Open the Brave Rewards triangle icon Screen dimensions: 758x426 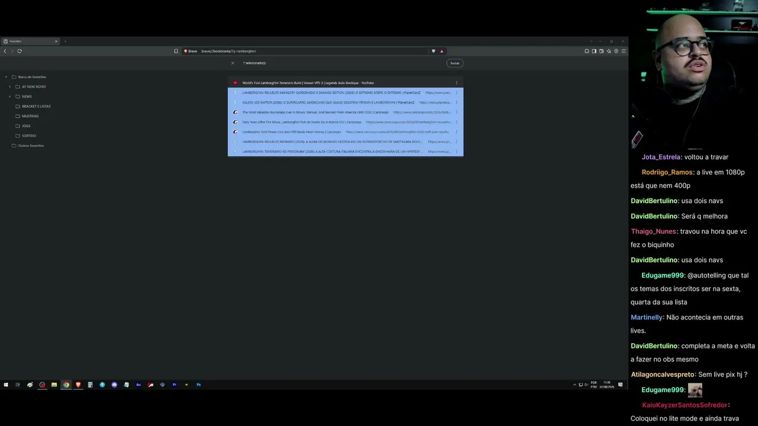tap(441, 51)
